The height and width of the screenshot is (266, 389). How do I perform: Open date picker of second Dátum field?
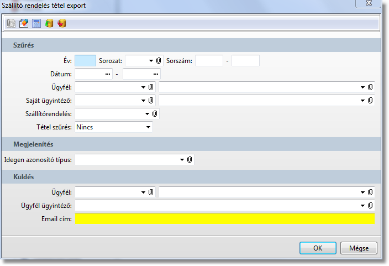156,74
